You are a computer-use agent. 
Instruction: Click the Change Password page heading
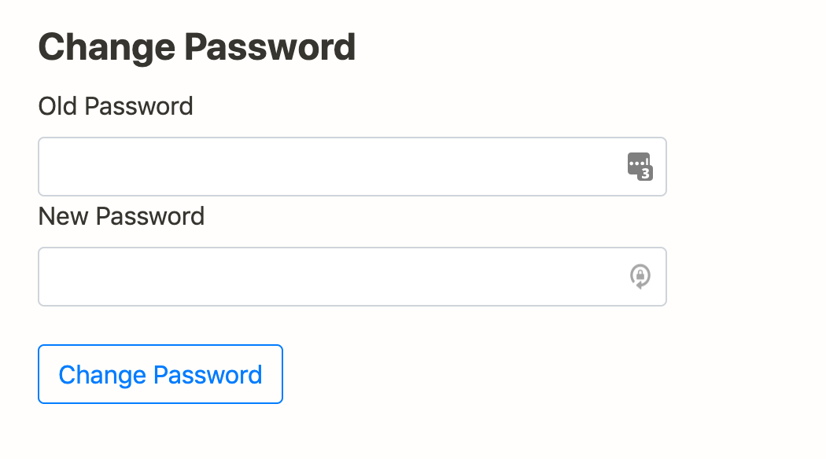(197, 46)
